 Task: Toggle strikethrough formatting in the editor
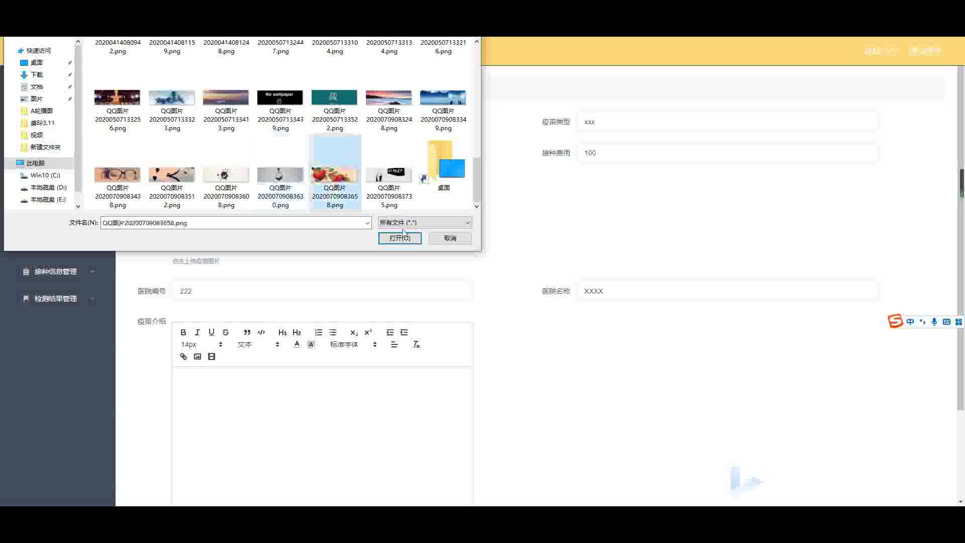[x=226, y=332]
